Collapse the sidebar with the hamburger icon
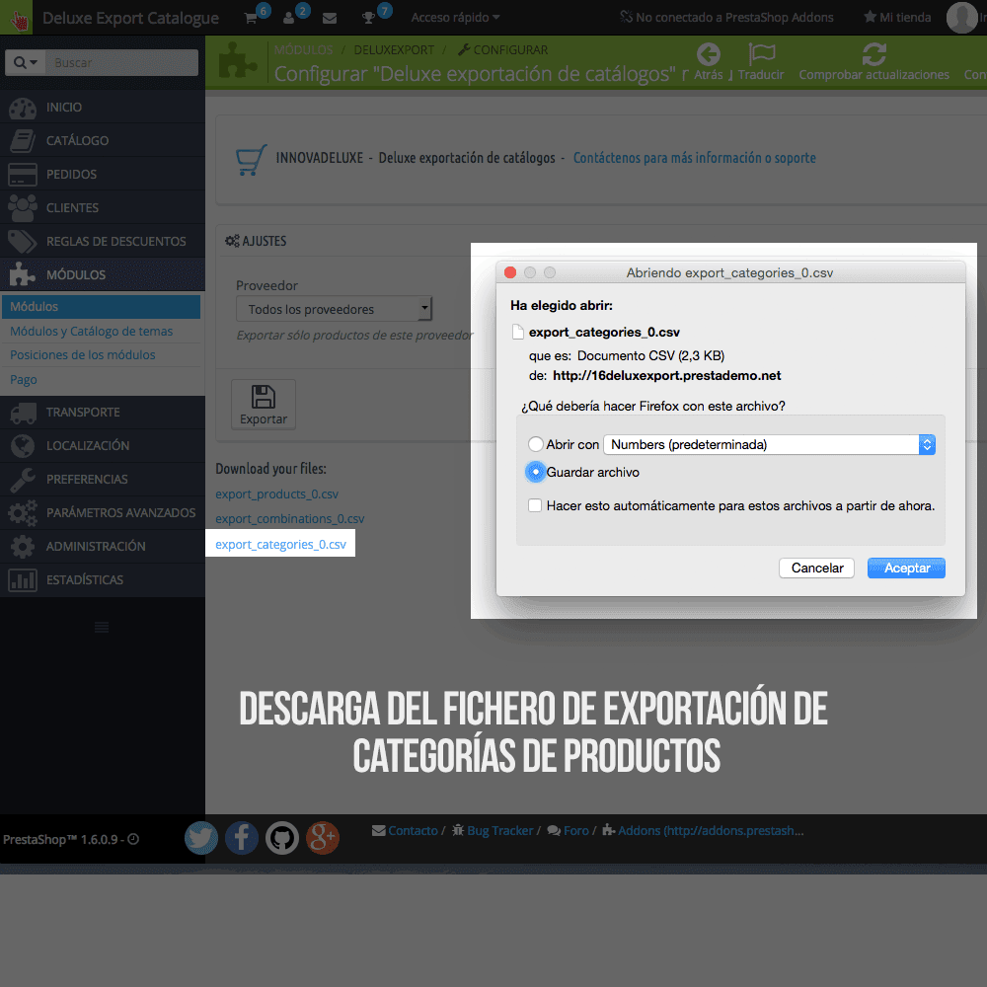Image resolution: width=987 pixels, height=987 pixels. [102, 627]
